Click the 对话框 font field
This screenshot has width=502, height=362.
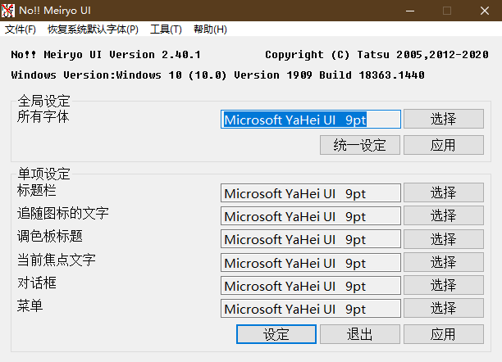[311, 286]
